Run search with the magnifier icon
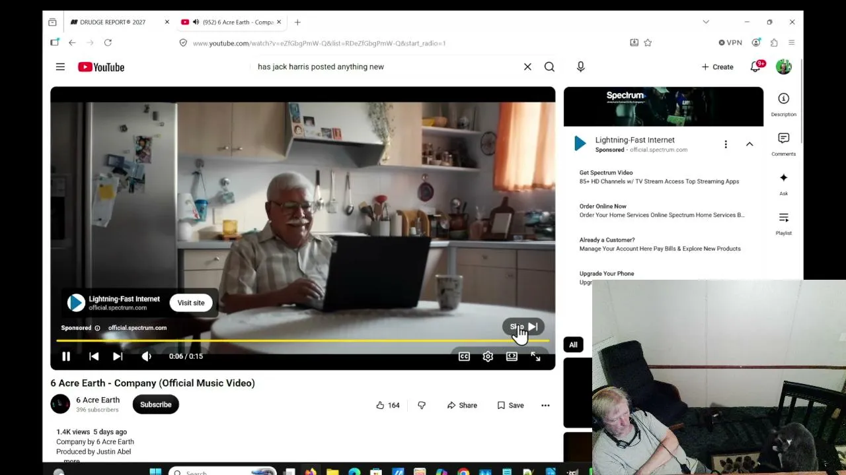The width and height of the screenshot is (846, 475). point(549,67)
